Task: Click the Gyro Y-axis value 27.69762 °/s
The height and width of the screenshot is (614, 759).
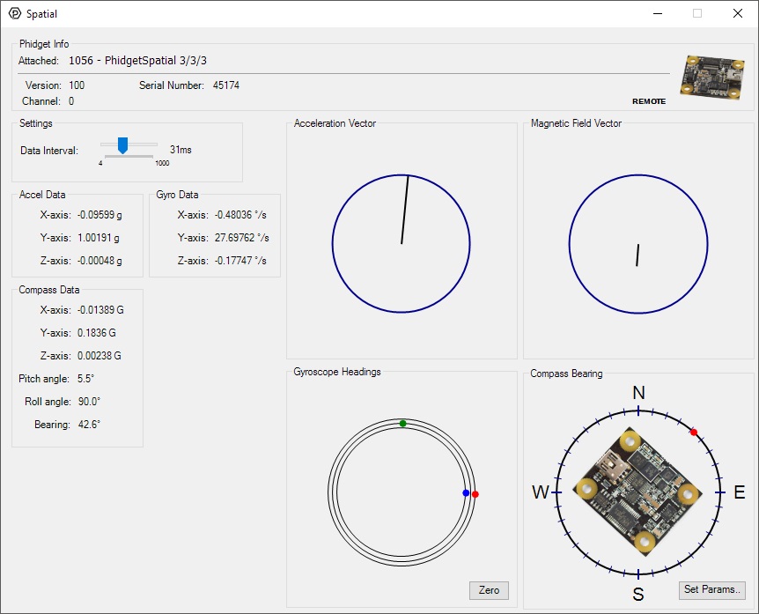Action: coord(242,238)
